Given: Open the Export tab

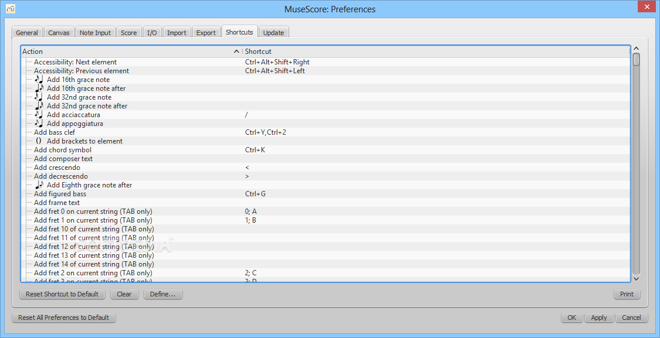Looking at the screenshot, I should pyautogui.click(x=206, y=33).
